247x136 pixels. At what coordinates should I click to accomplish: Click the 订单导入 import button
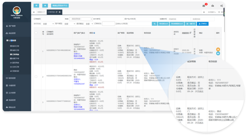[203, 24]
